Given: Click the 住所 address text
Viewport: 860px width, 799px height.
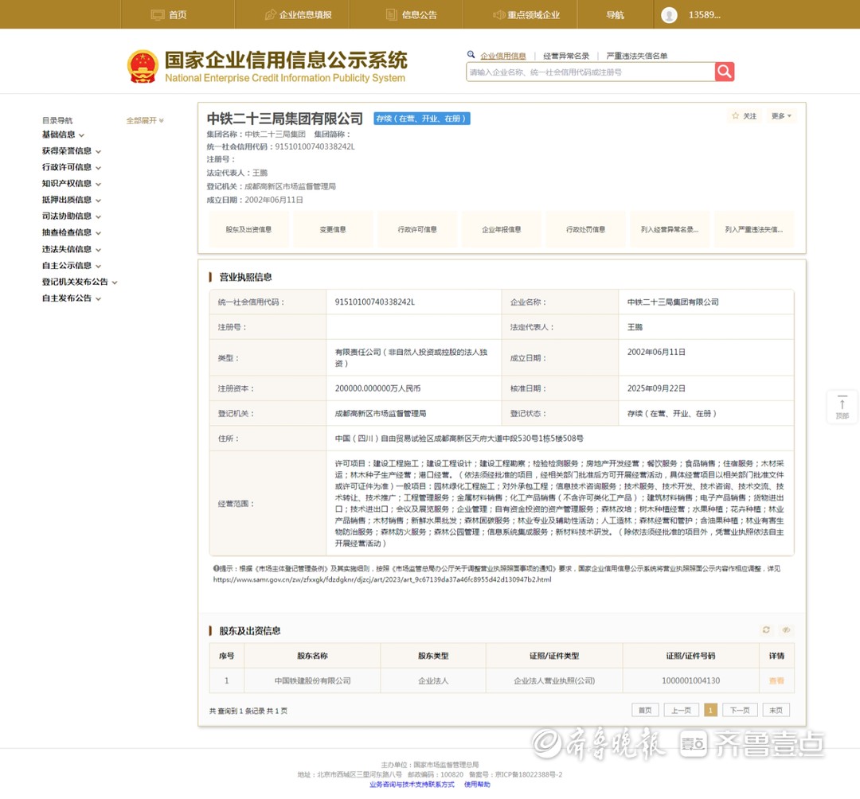Looking at the screenshot, I should pos(459,438).
